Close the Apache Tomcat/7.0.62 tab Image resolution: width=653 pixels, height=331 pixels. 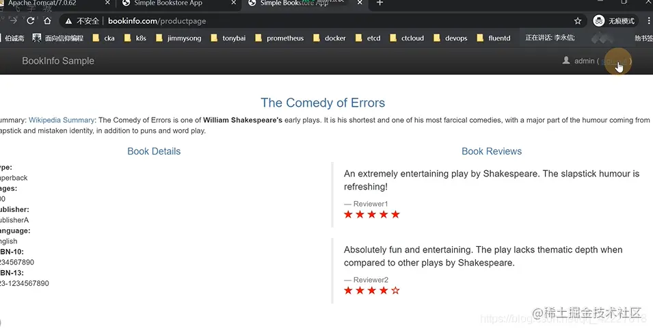point(107,3)
